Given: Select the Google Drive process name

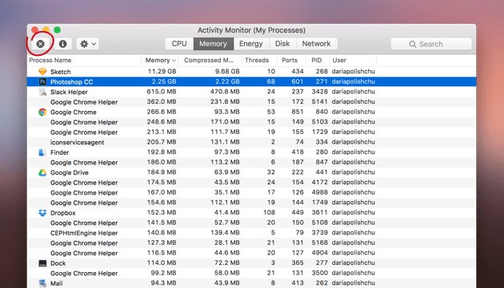Looking at the screenshot, I should 69,173.
